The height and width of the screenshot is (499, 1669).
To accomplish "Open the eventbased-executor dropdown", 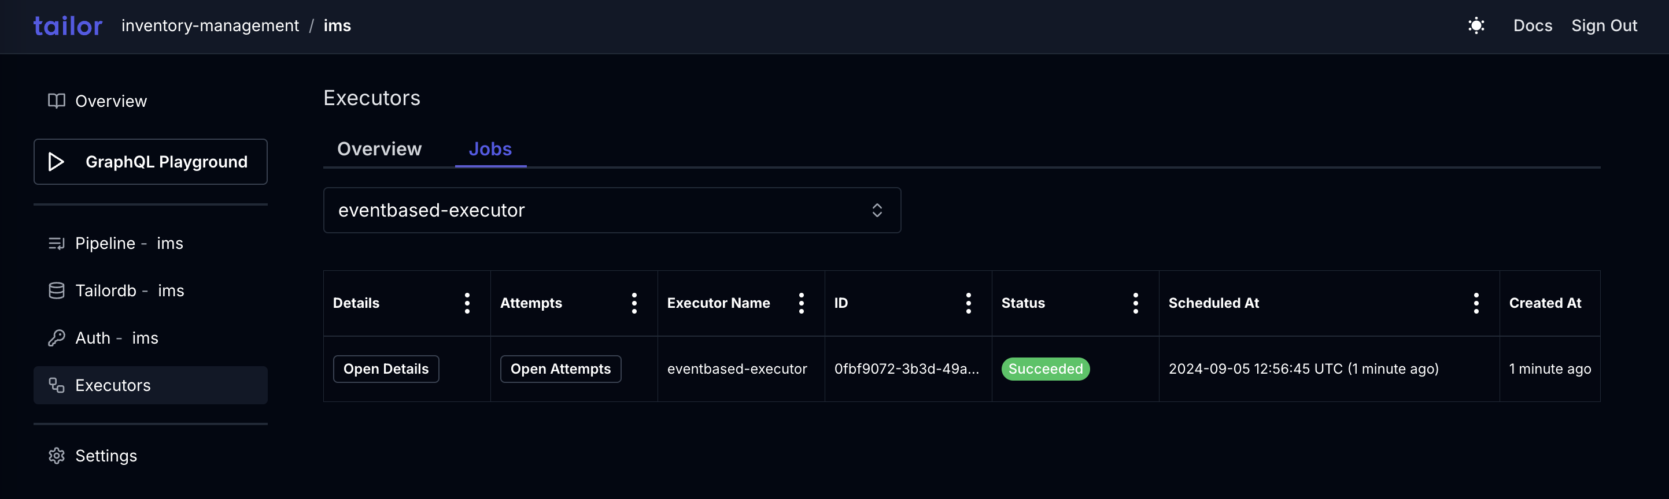I will pos(612,210).
